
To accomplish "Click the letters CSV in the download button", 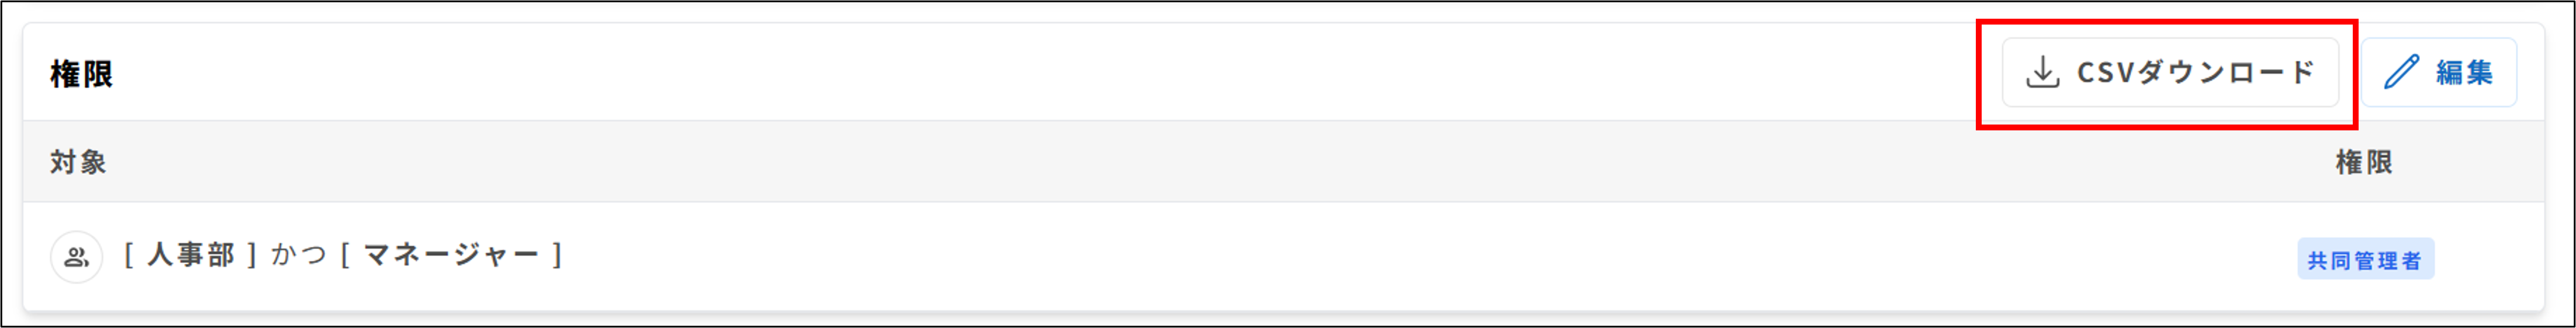I will click(x=2105, y=73).
